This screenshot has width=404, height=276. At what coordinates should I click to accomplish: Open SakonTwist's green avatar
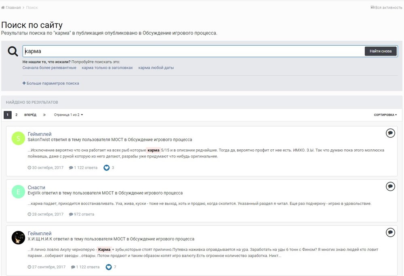(x=18, y=138)
